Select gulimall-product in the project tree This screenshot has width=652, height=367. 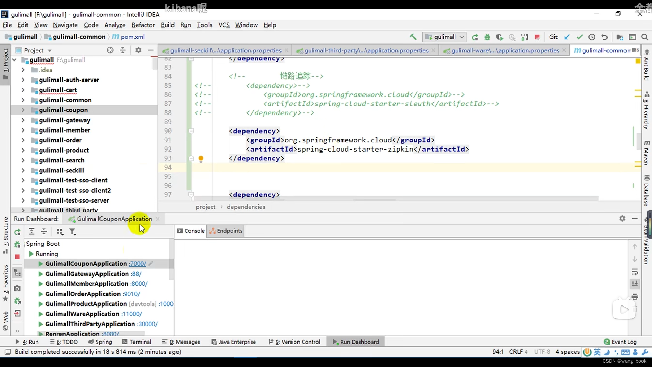[64, 150]
